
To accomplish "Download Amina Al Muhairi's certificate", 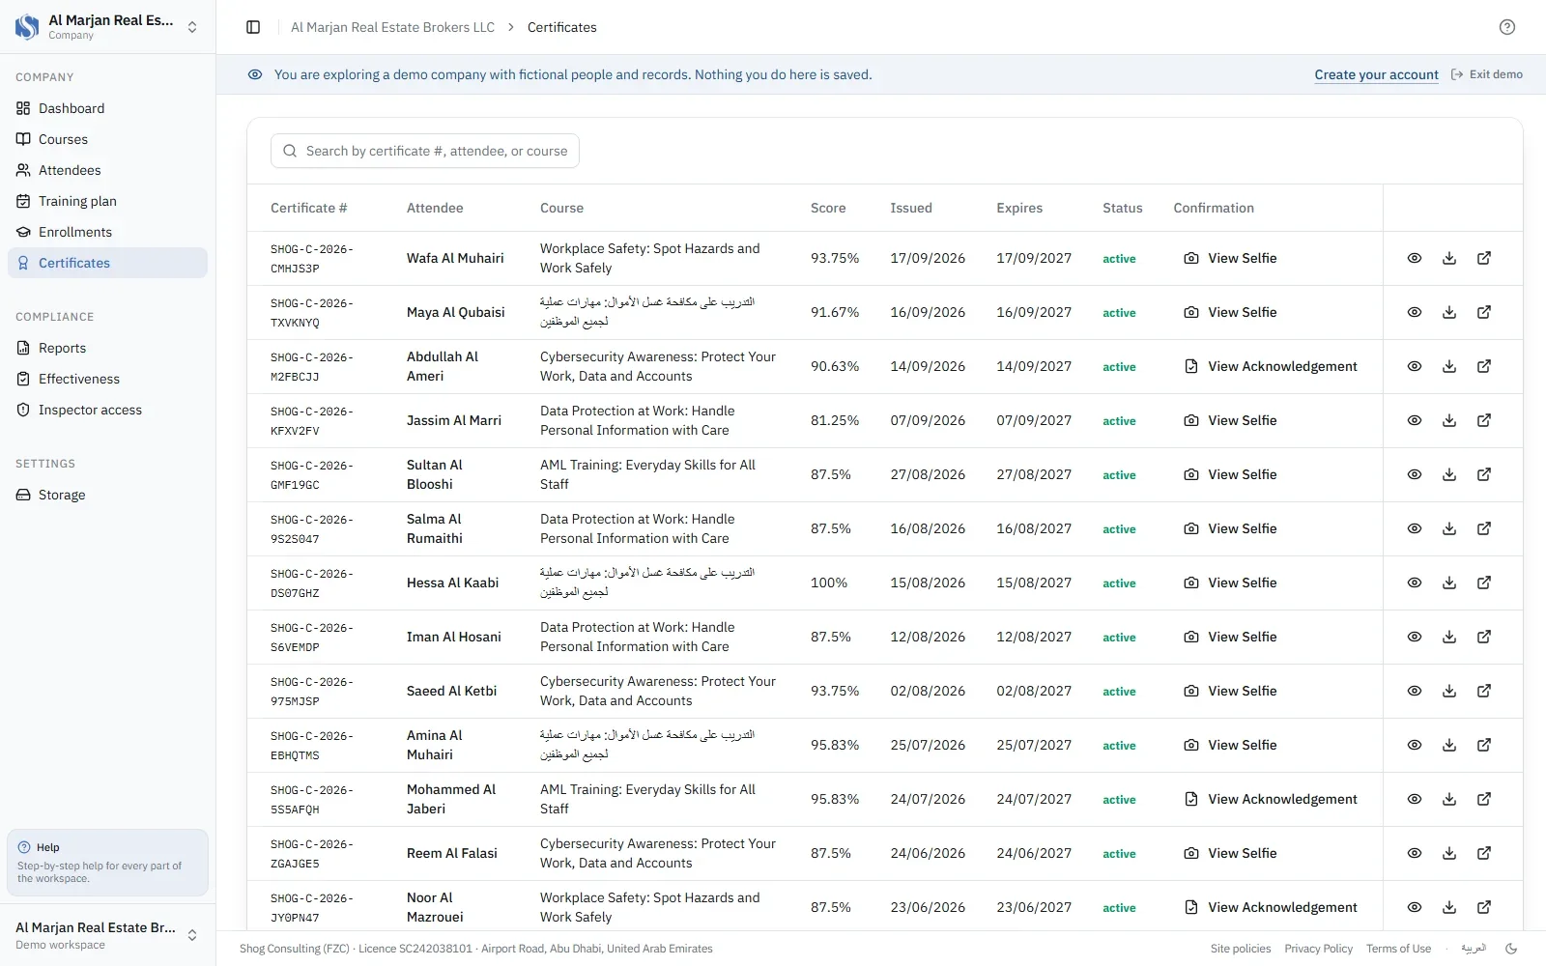I will pyautogui.click(x=1449, y=745).
